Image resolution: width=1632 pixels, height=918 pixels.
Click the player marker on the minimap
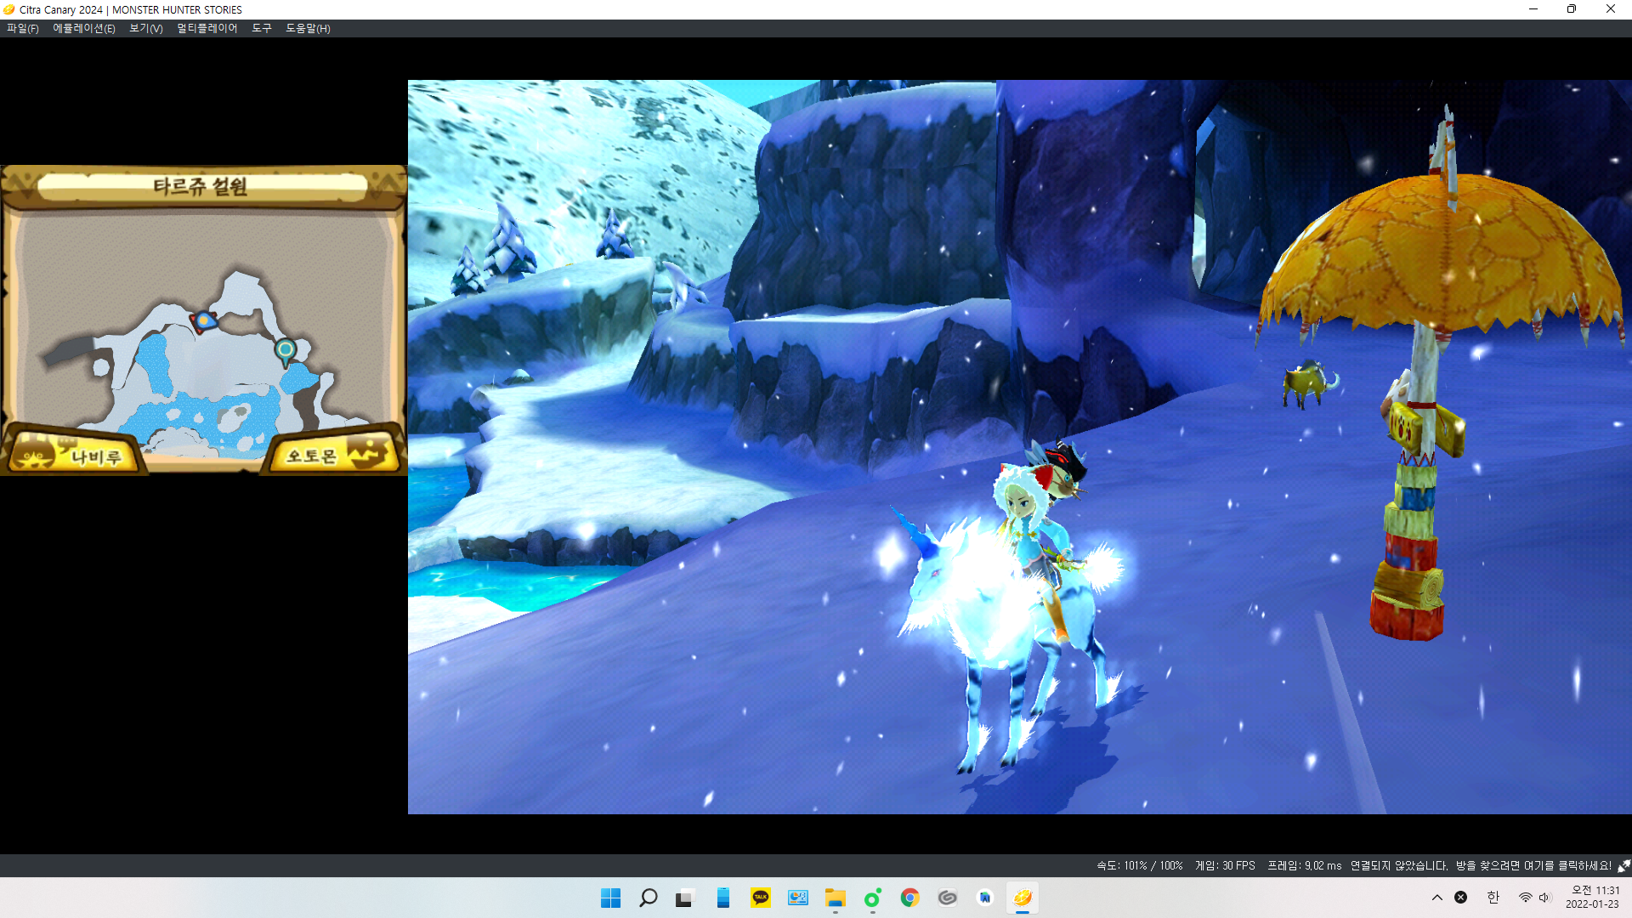click(204, 320)
